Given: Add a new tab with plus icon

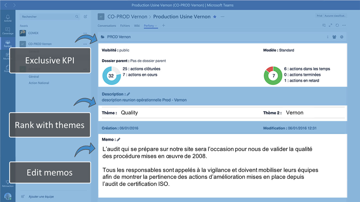Looking at the screenshot, I should click(163, 26).
